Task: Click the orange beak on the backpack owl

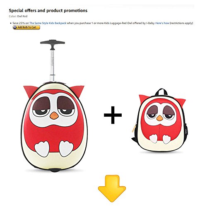Action: (x=160, y=118)
